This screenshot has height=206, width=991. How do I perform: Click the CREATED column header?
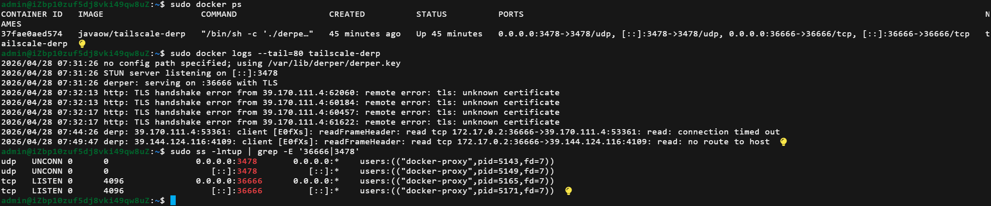(x=347, y=14)
